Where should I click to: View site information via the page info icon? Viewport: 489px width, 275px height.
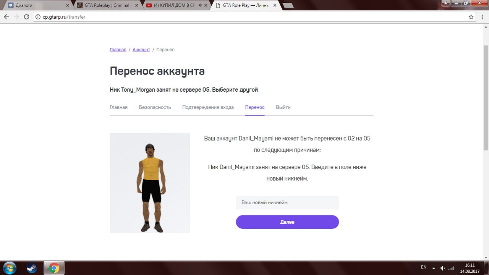38,17
